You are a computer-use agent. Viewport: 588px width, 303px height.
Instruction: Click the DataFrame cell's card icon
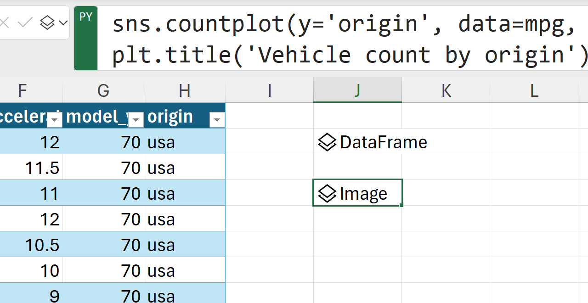click(327, 143)
